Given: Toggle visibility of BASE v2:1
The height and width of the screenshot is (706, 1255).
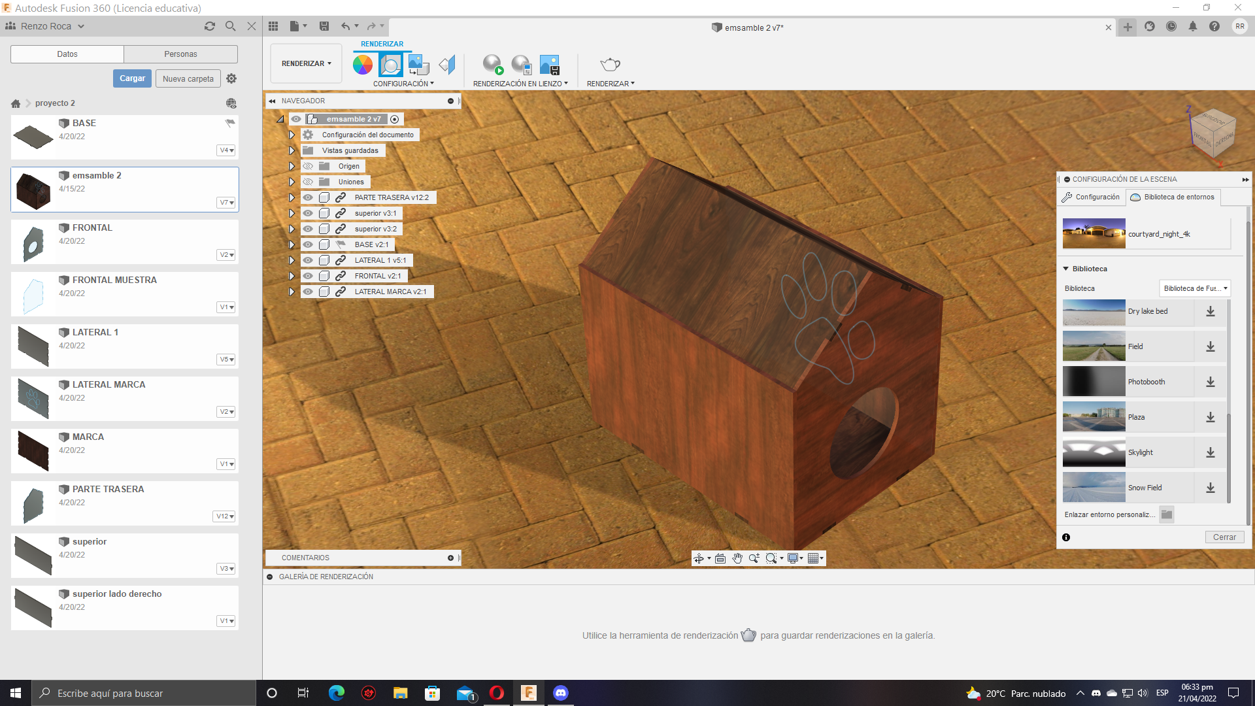Looking at the screenshot, I should coord(308,244).
